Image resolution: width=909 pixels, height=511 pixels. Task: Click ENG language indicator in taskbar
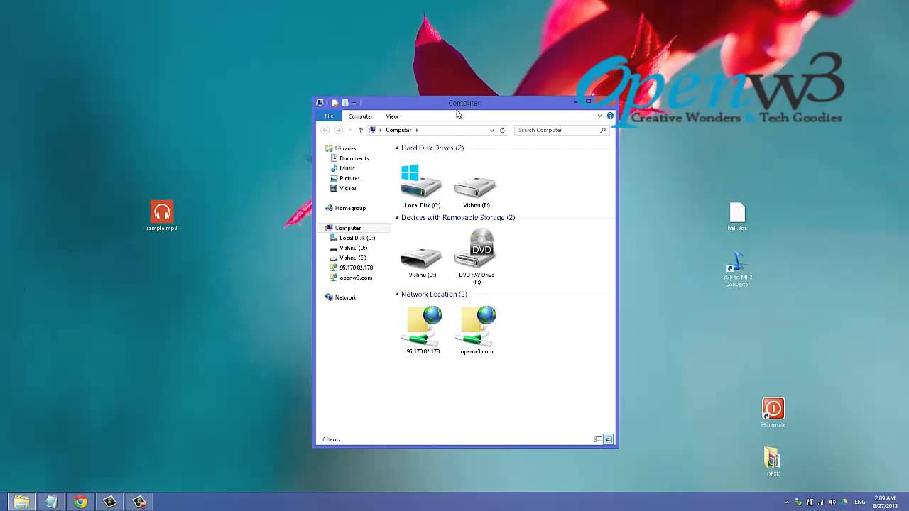[860, 502]
